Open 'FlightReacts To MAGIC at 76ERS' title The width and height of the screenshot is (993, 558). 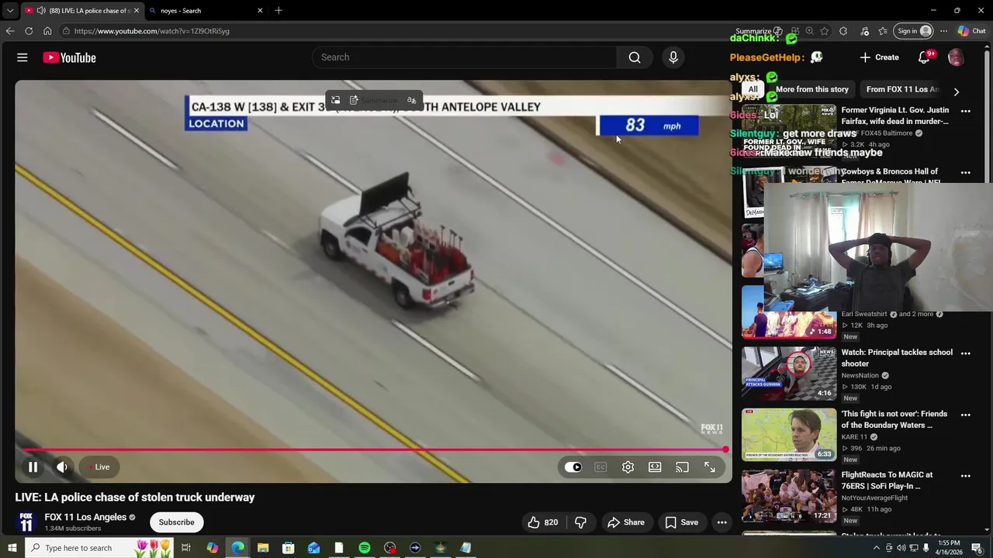[887, 480]
